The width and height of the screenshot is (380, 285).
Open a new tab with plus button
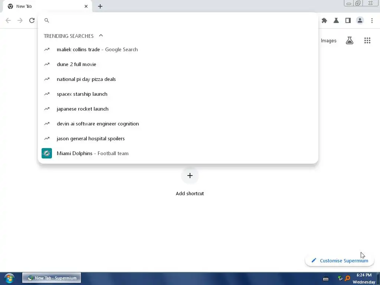[x=100, y=6]
